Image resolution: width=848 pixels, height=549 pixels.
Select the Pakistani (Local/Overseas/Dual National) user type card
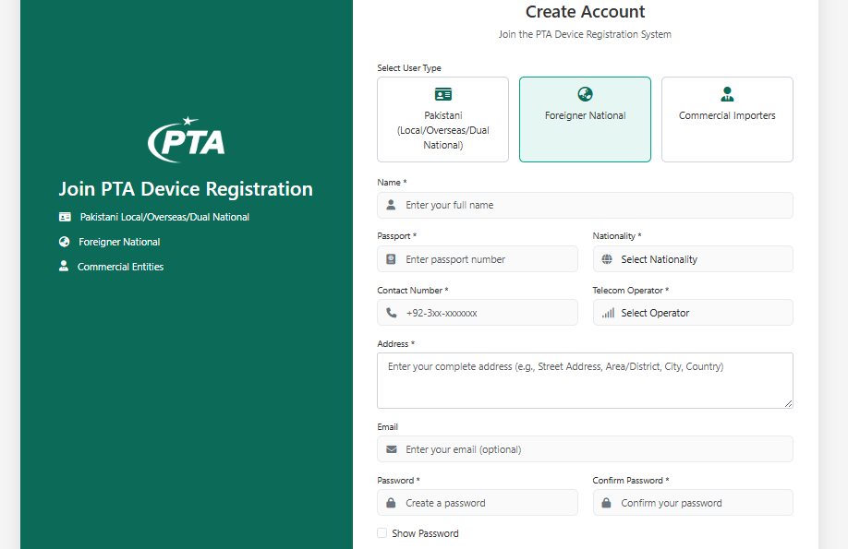(442, 119)
